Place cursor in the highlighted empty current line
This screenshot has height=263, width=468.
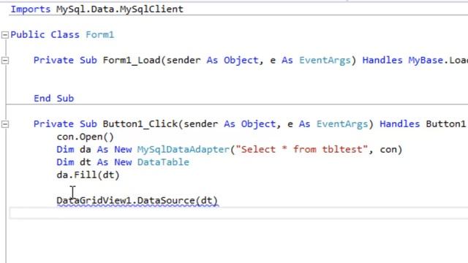click(239, 213)
